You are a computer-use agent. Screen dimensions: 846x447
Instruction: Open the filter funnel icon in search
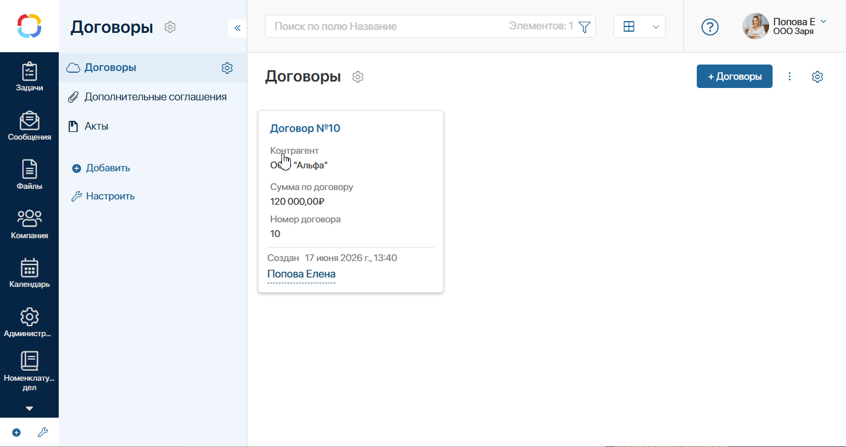pos(584,27)
